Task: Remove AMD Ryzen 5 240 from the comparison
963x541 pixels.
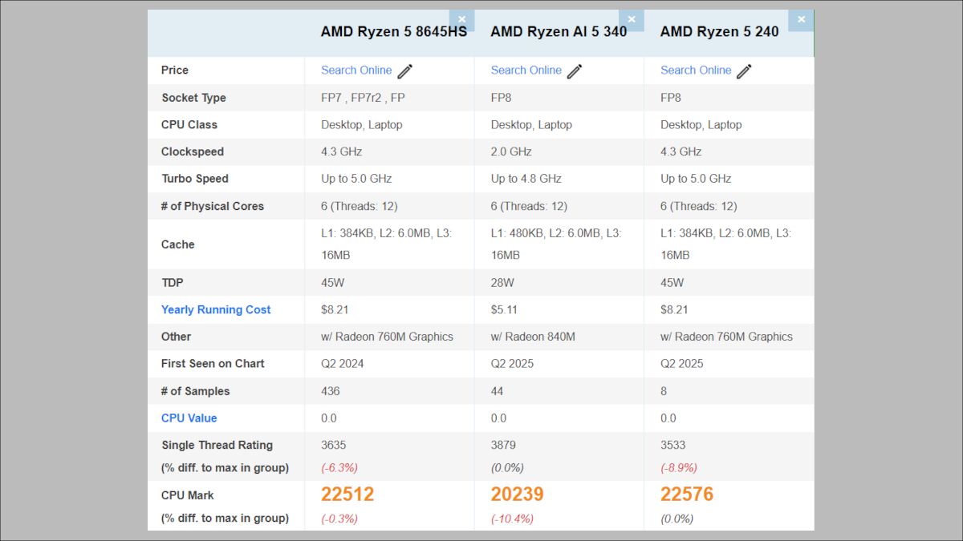Action: click(x=800, y=19)
